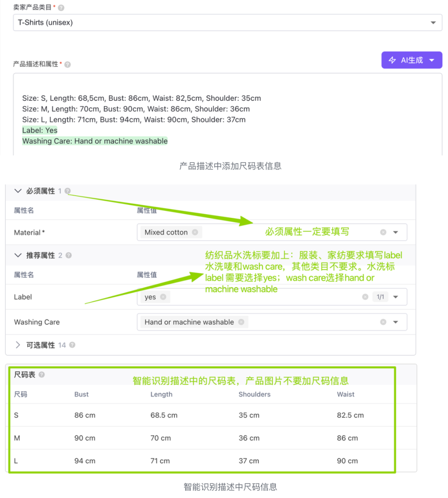This screenshot has width=448, height=498.
Task: Clear the Washing Care field value
Action: pos(383,322)
